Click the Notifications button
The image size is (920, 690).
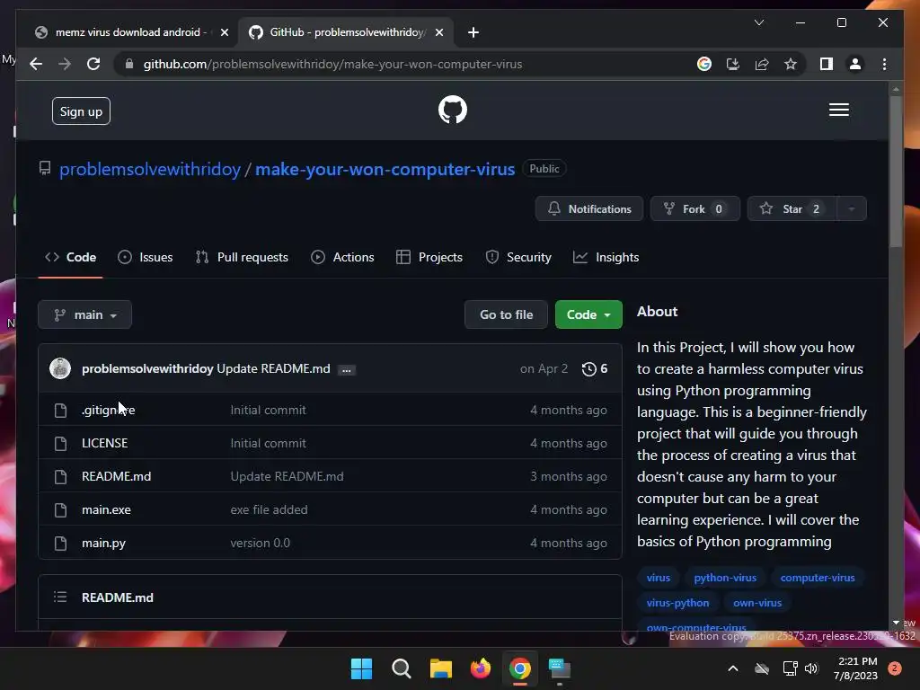pos(589,208)
